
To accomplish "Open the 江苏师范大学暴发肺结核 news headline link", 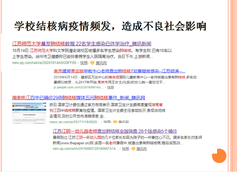I will coord(82,44).
